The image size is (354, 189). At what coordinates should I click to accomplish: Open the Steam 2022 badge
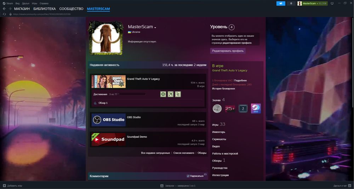click(256, 109)
